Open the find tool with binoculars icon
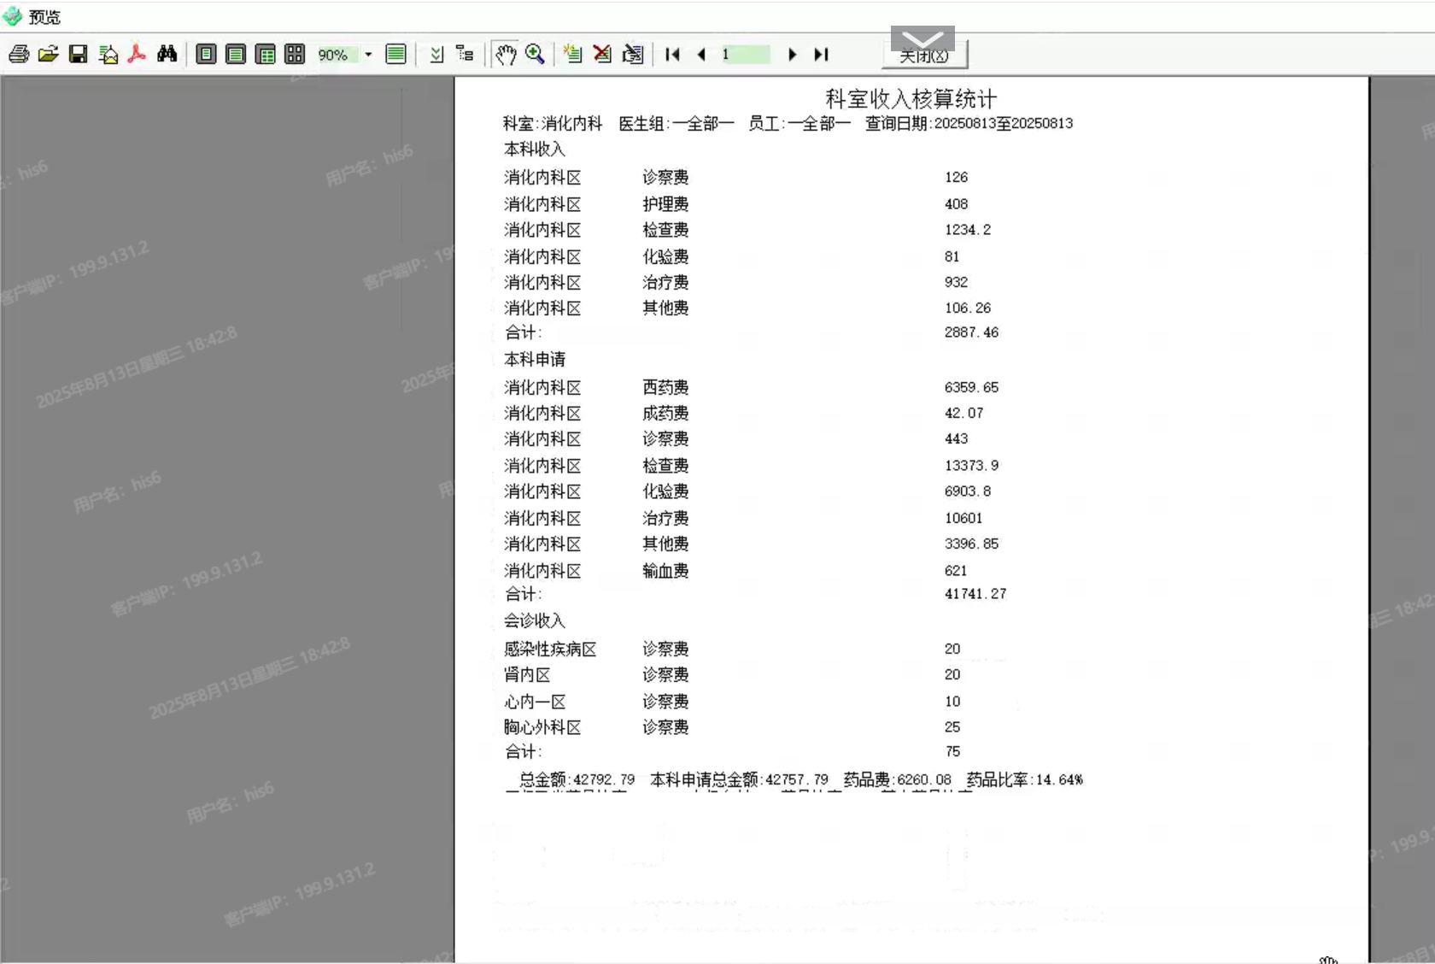The height and width of the screenshot is (964, 1435). tap(167, 55)
